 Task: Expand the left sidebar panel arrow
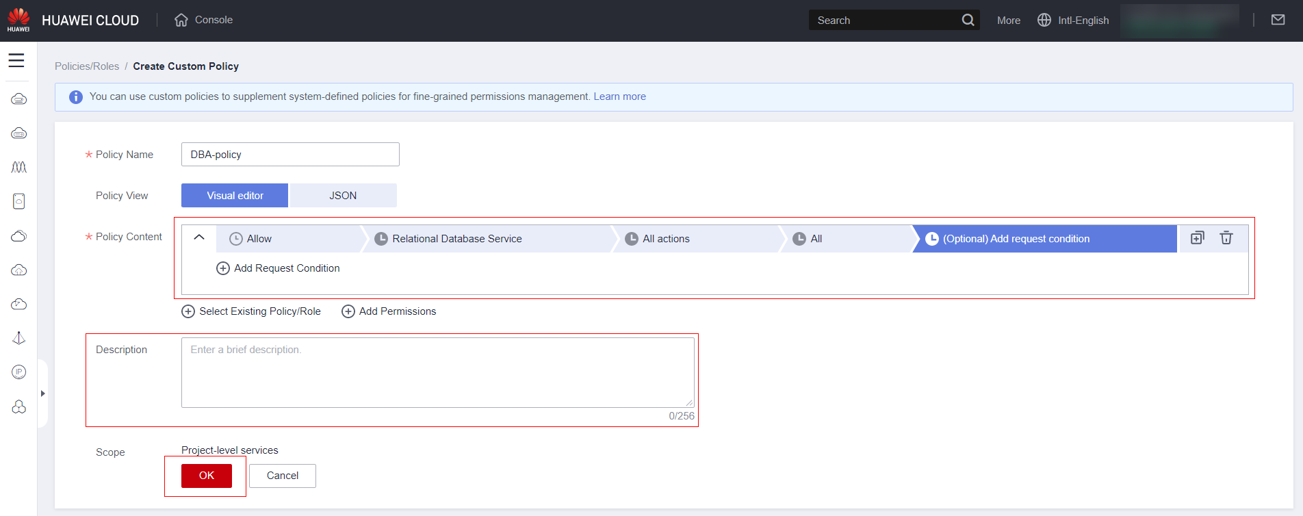[x=42, y=394]
